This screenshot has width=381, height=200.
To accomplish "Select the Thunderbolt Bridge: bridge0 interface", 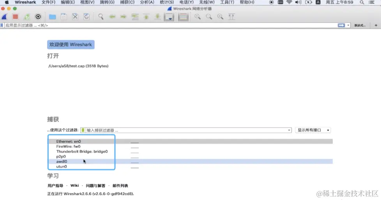I will pyautogui.click(x=190, y=151).
